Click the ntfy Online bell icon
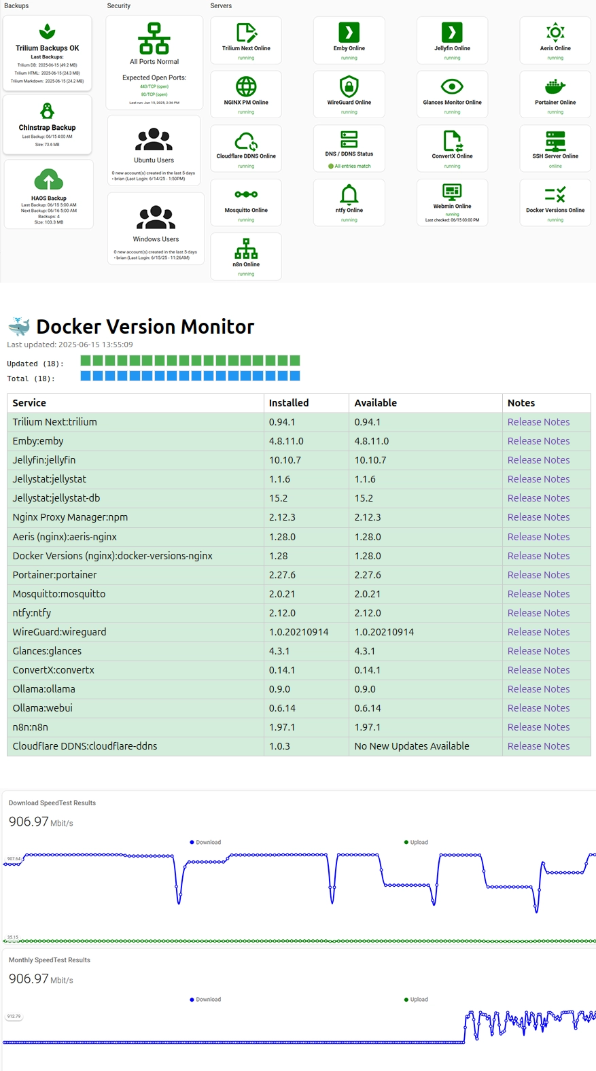 pos(349,195)
